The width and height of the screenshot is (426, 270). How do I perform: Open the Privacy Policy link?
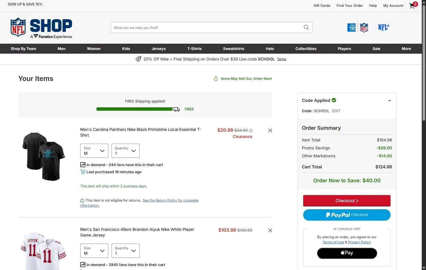coord(359,242)
